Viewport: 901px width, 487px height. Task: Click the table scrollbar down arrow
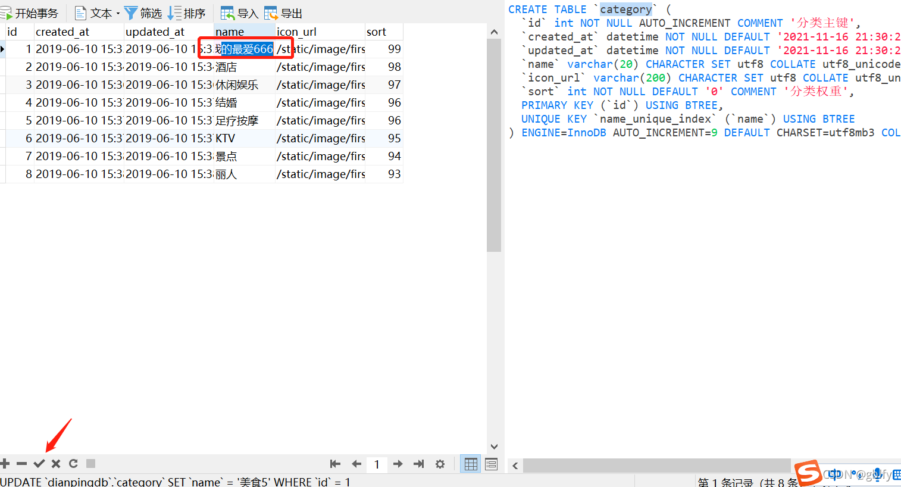[x=494, y=447]
